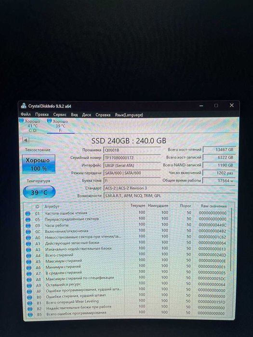Click the transfer mode field SATA/600 | SATA/600
253x337 pixels.
coord(132,173)
